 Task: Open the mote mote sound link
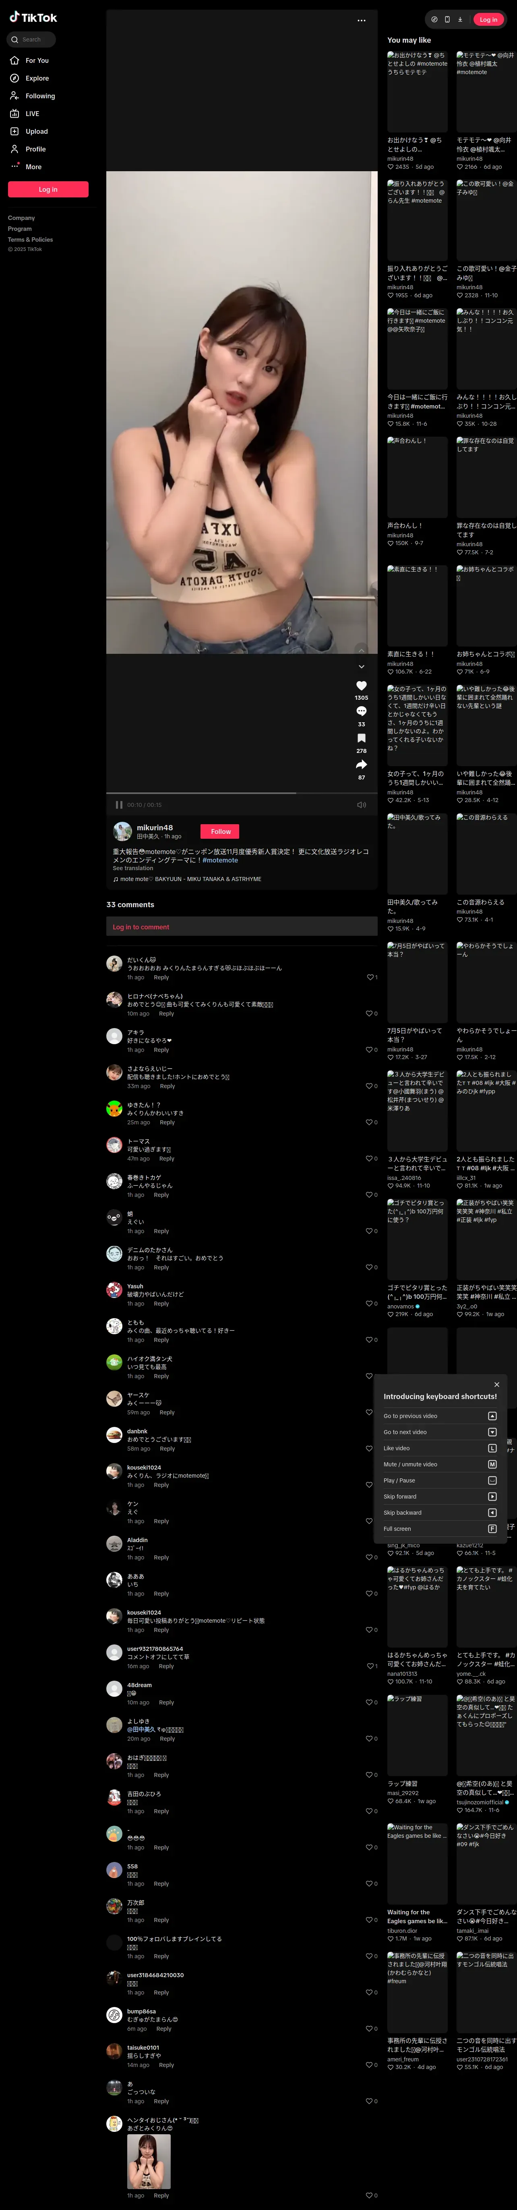(187, 879)
